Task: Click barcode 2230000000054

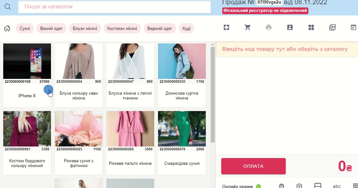Action: click(x=69, y=81)
